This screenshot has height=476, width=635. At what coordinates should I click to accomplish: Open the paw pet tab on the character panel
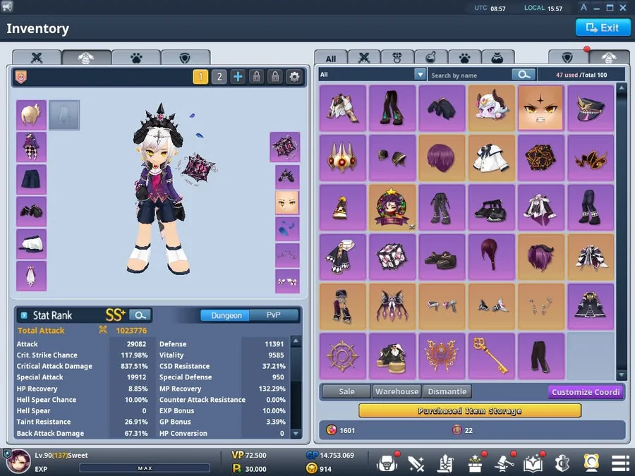(x=135, y=58)
